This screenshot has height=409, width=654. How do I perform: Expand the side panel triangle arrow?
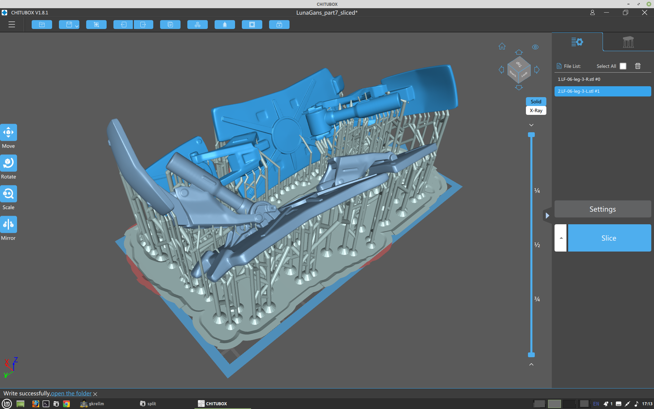[x=547, y=215]
